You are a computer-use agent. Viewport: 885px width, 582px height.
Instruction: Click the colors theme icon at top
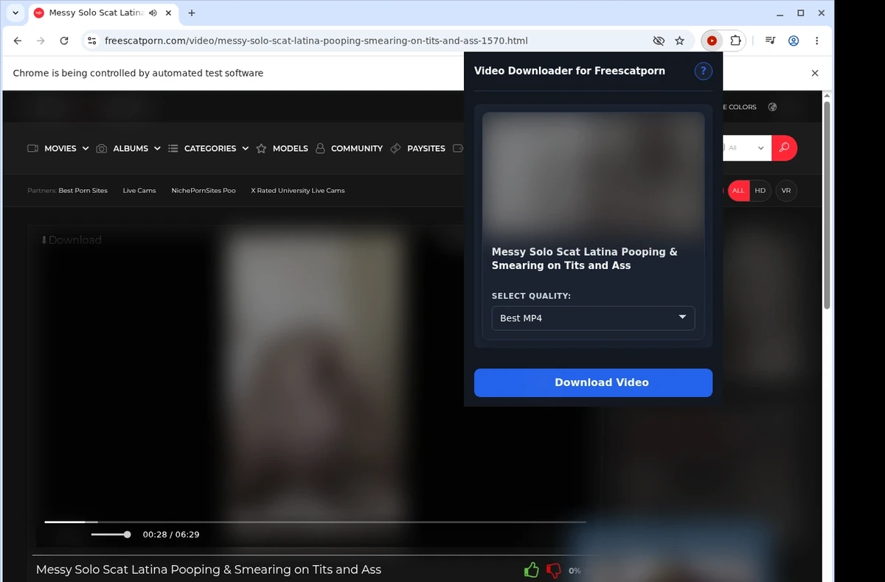pos(772,107)
